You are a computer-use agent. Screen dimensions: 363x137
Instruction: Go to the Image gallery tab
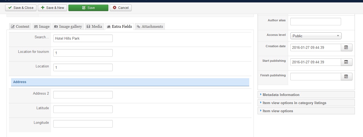click(68, 26)
